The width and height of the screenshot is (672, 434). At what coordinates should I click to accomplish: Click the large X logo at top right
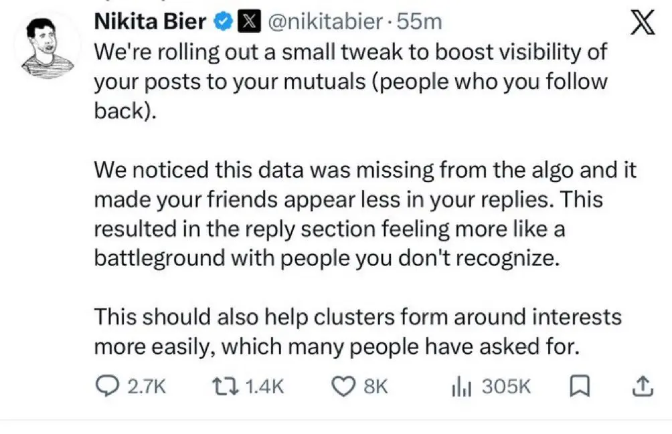[x=643, y=23]
